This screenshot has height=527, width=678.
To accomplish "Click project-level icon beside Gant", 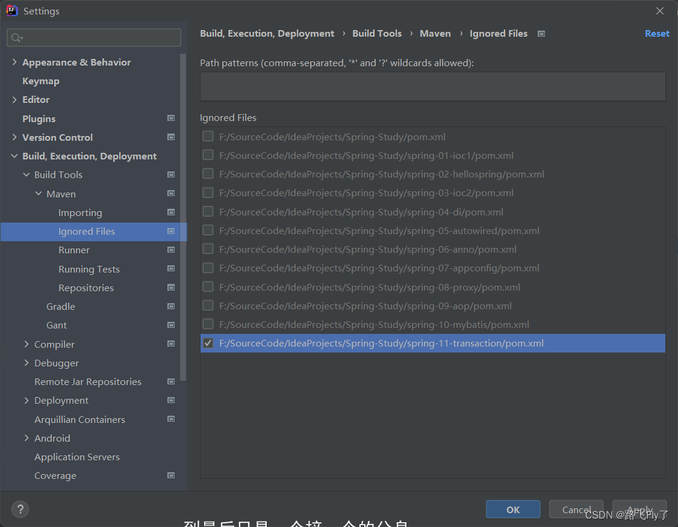I will tap(171, 325).
